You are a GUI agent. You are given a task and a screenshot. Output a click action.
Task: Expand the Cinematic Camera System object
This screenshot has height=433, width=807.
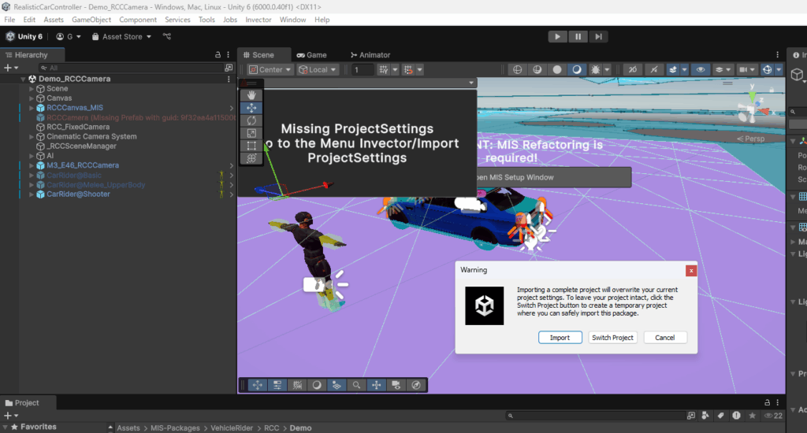point(32,136)
